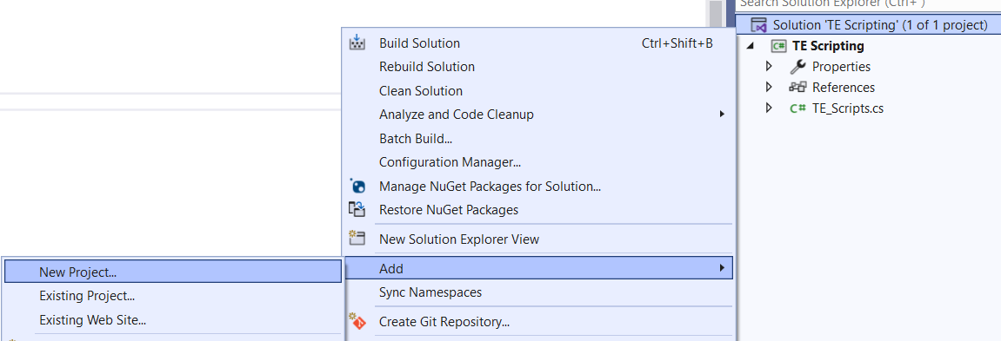The image size is (1001, 341).
Task: Click the Visual Studio solution icon
Action: (x=758, y=25)
